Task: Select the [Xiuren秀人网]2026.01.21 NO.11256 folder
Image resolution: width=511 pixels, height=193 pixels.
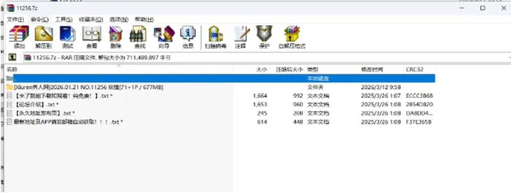Action: pos(88,87)
